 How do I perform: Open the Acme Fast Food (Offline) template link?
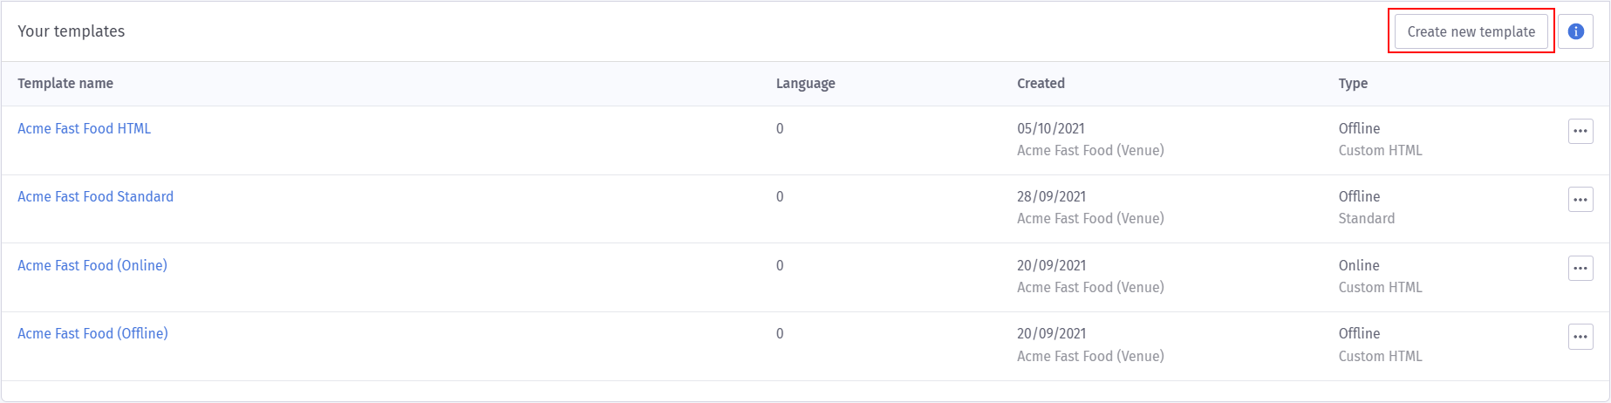pos(92,333)
